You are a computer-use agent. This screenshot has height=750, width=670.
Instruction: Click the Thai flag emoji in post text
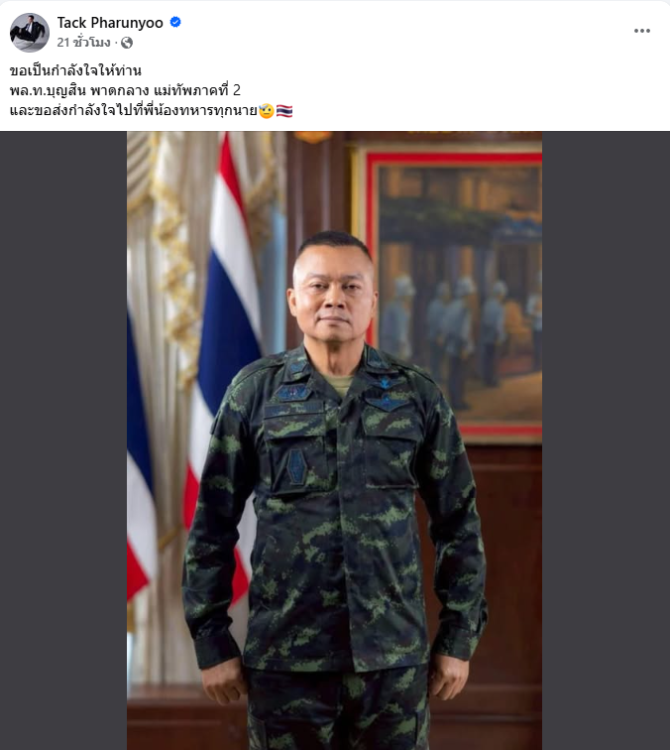[284, 111]
